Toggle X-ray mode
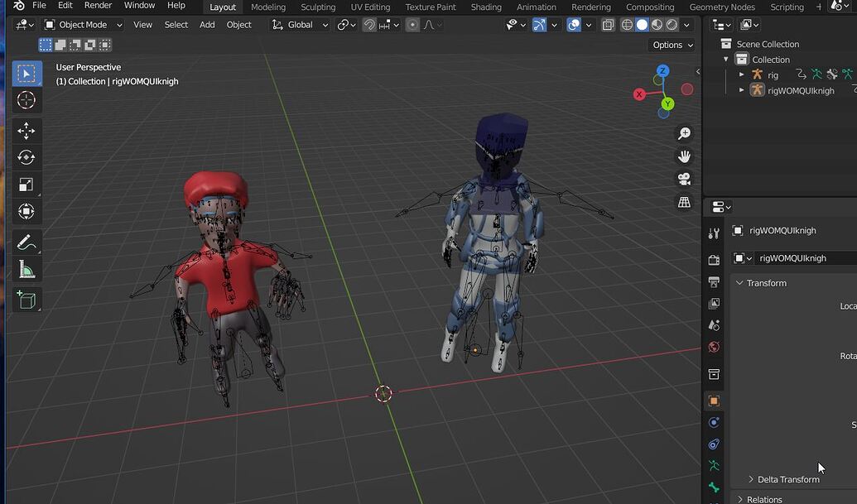The width and height of the screenshot is (857, 504). (x=608, y=25)
